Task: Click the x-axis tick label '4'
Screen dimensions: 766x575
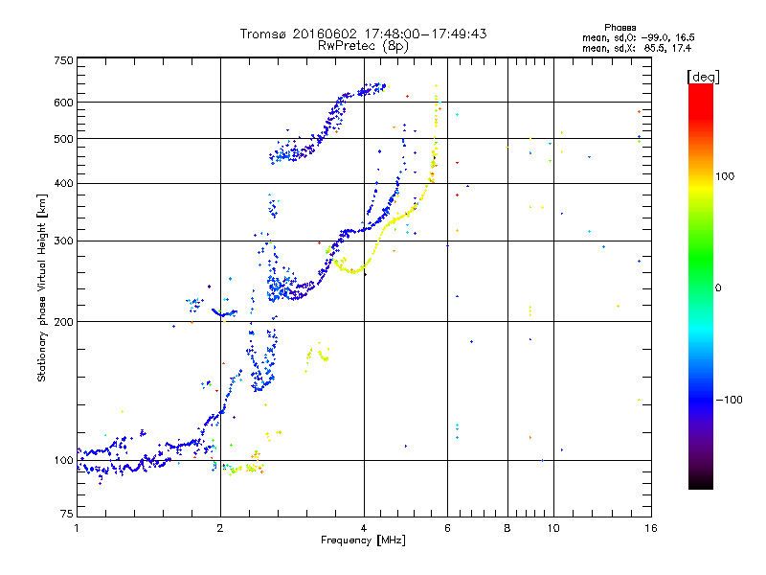Action: point(364,528)
